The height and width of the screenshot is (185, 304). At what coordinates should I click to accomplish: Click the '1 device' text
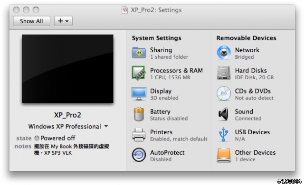click(245, 159)
